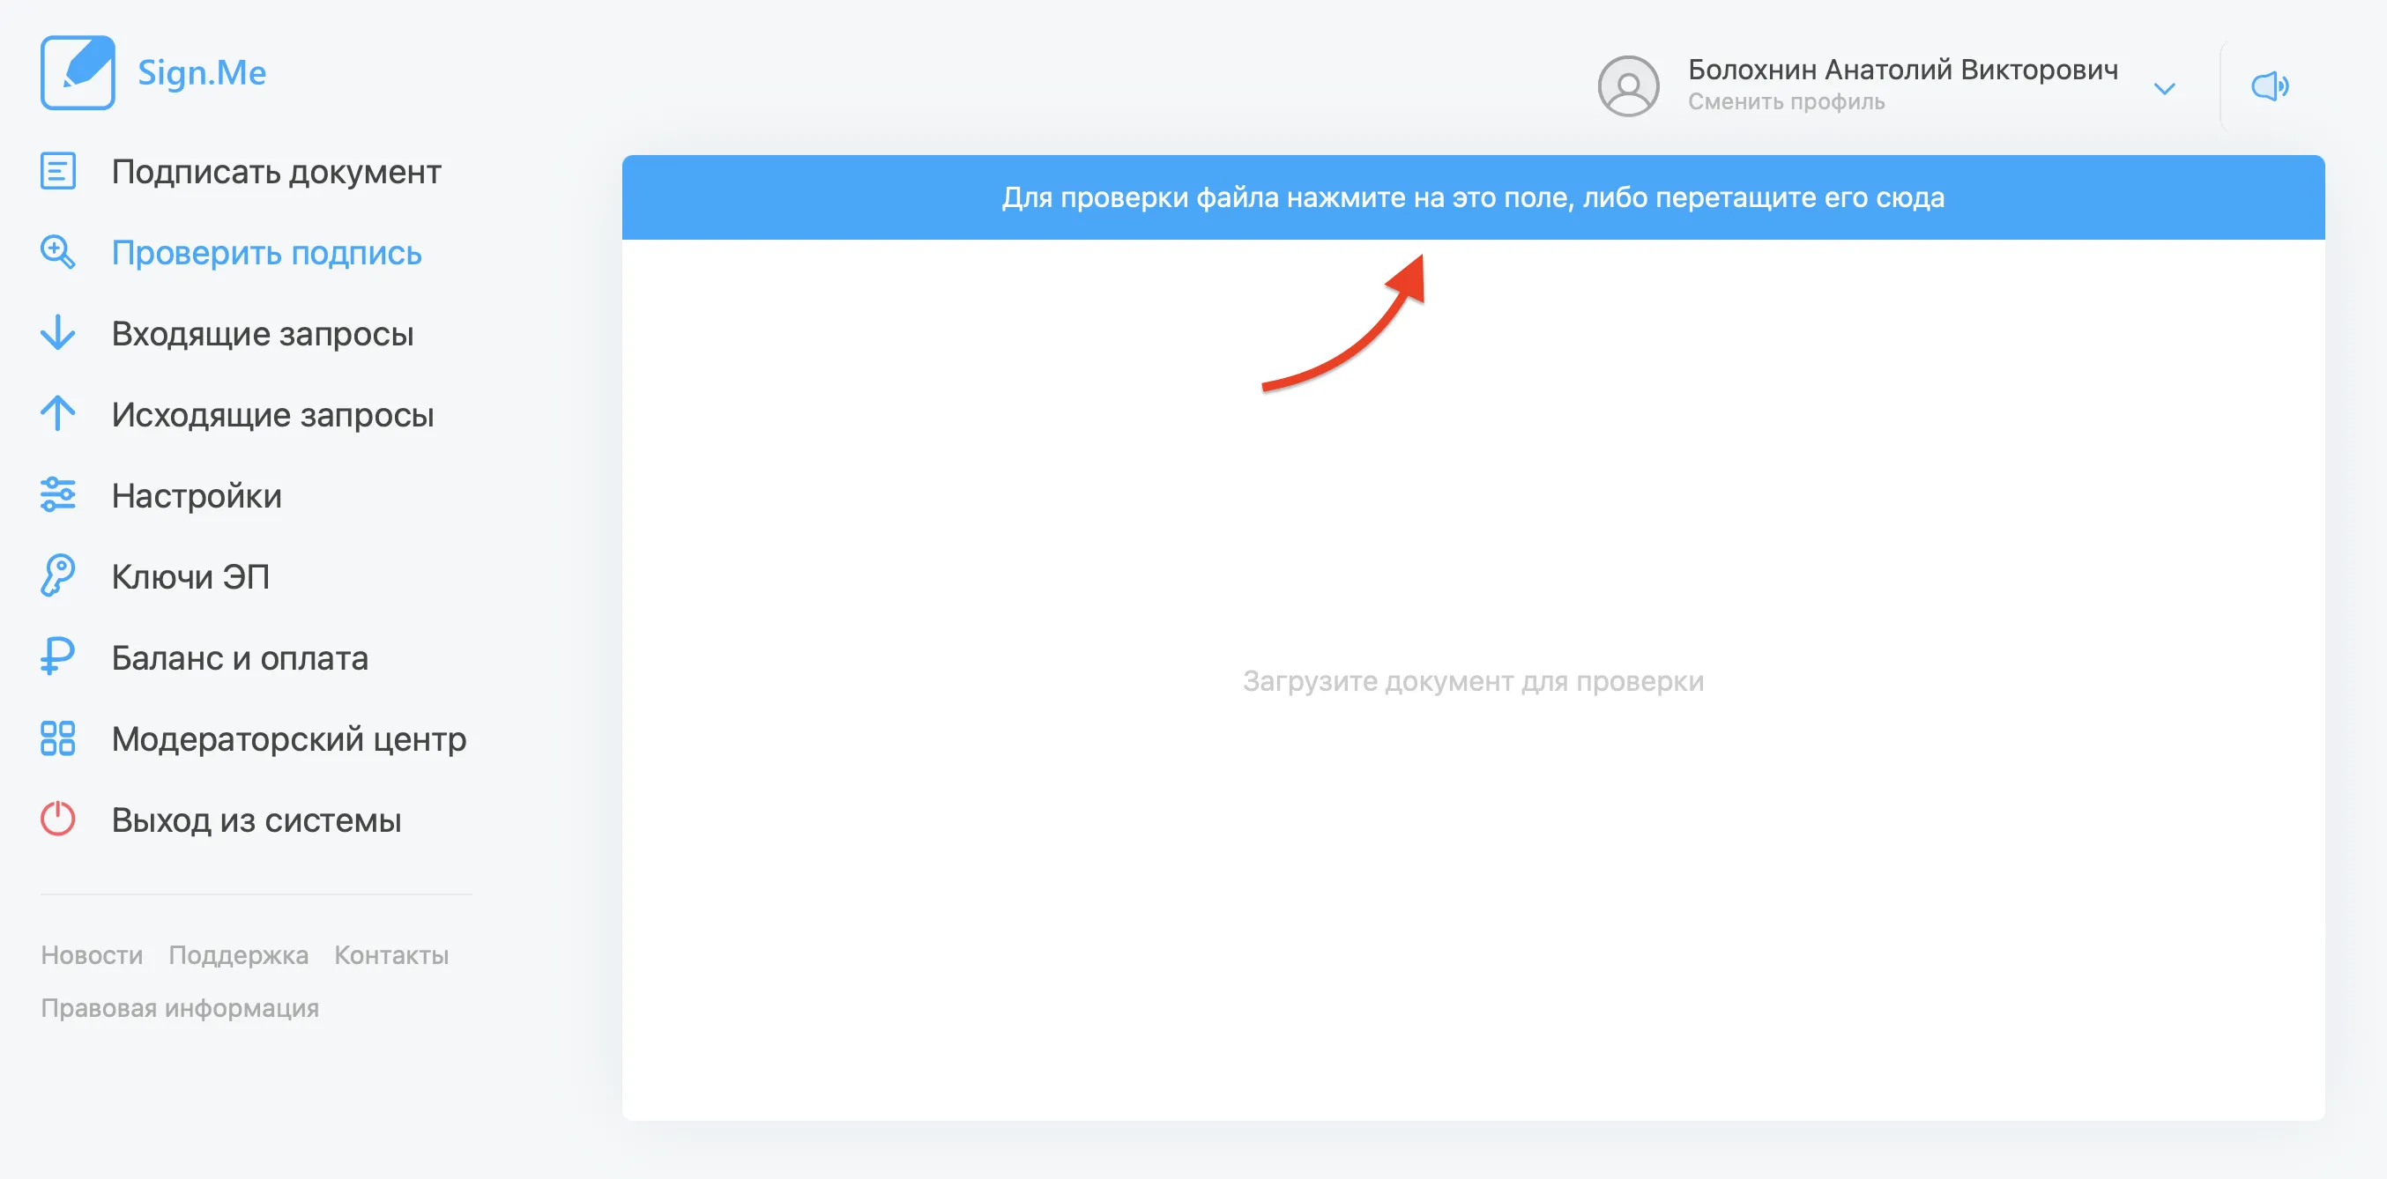Open the Поддержка footer link
Image resolution: width=2387 pixels, height=1179 pixels.
pyautogui.click(x=238, y=955)
